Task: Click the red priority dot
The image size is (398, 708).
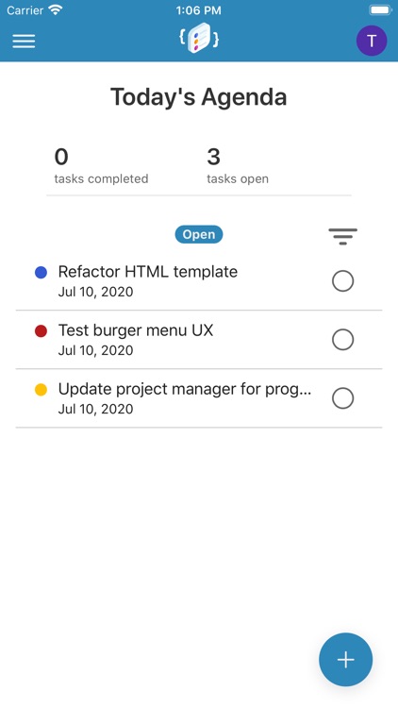Action: (x=41, y=331)
